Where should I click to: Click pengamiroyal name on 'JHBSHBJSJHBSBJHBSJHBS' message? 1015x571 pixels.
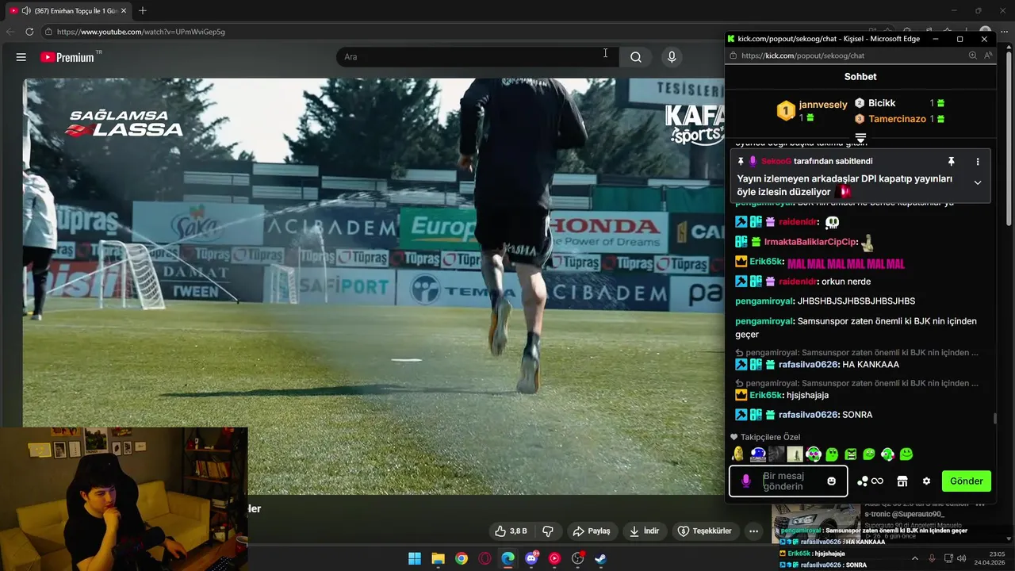(x=764, y=301)
